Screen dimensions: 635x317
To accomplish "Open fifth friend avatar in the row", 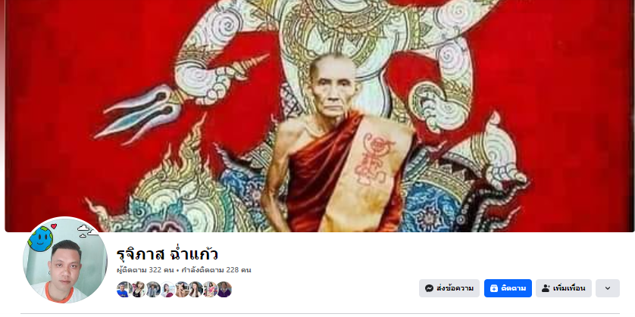I will (181, 290).
